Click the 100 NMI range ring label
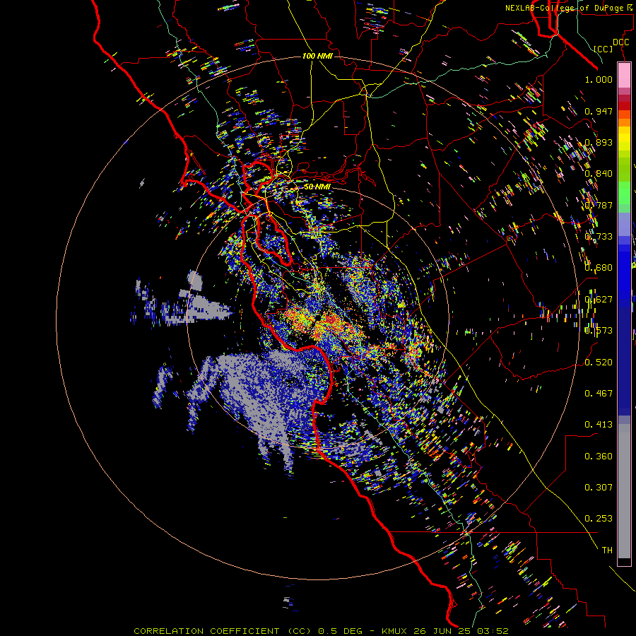This screenshot has height=636, width=636. click(317, 56)
